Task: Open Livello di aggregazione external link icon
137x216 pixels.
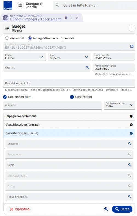Action: pos(132,46)
